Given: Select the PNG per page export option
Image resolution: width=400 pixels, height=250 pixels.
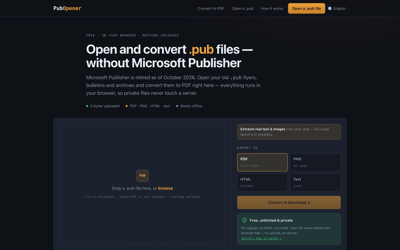Looking at the screenshot, I should point(315,162).
